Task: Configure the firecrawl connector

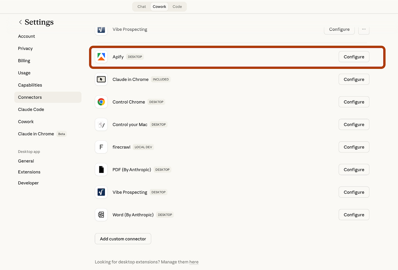Action: click(354, 147)
